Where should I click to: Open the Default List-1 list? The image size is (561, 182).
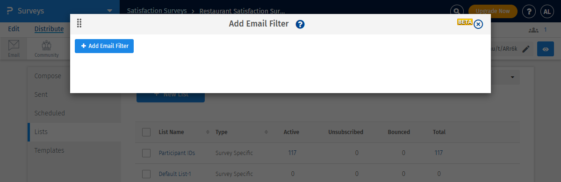point(175,174)
